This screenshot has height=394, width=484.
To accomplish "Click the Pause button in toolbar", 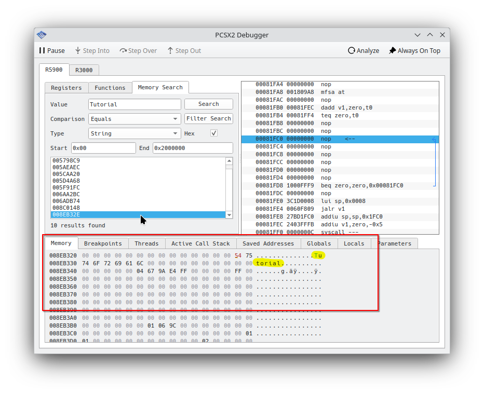I will (x=52, y=50).
